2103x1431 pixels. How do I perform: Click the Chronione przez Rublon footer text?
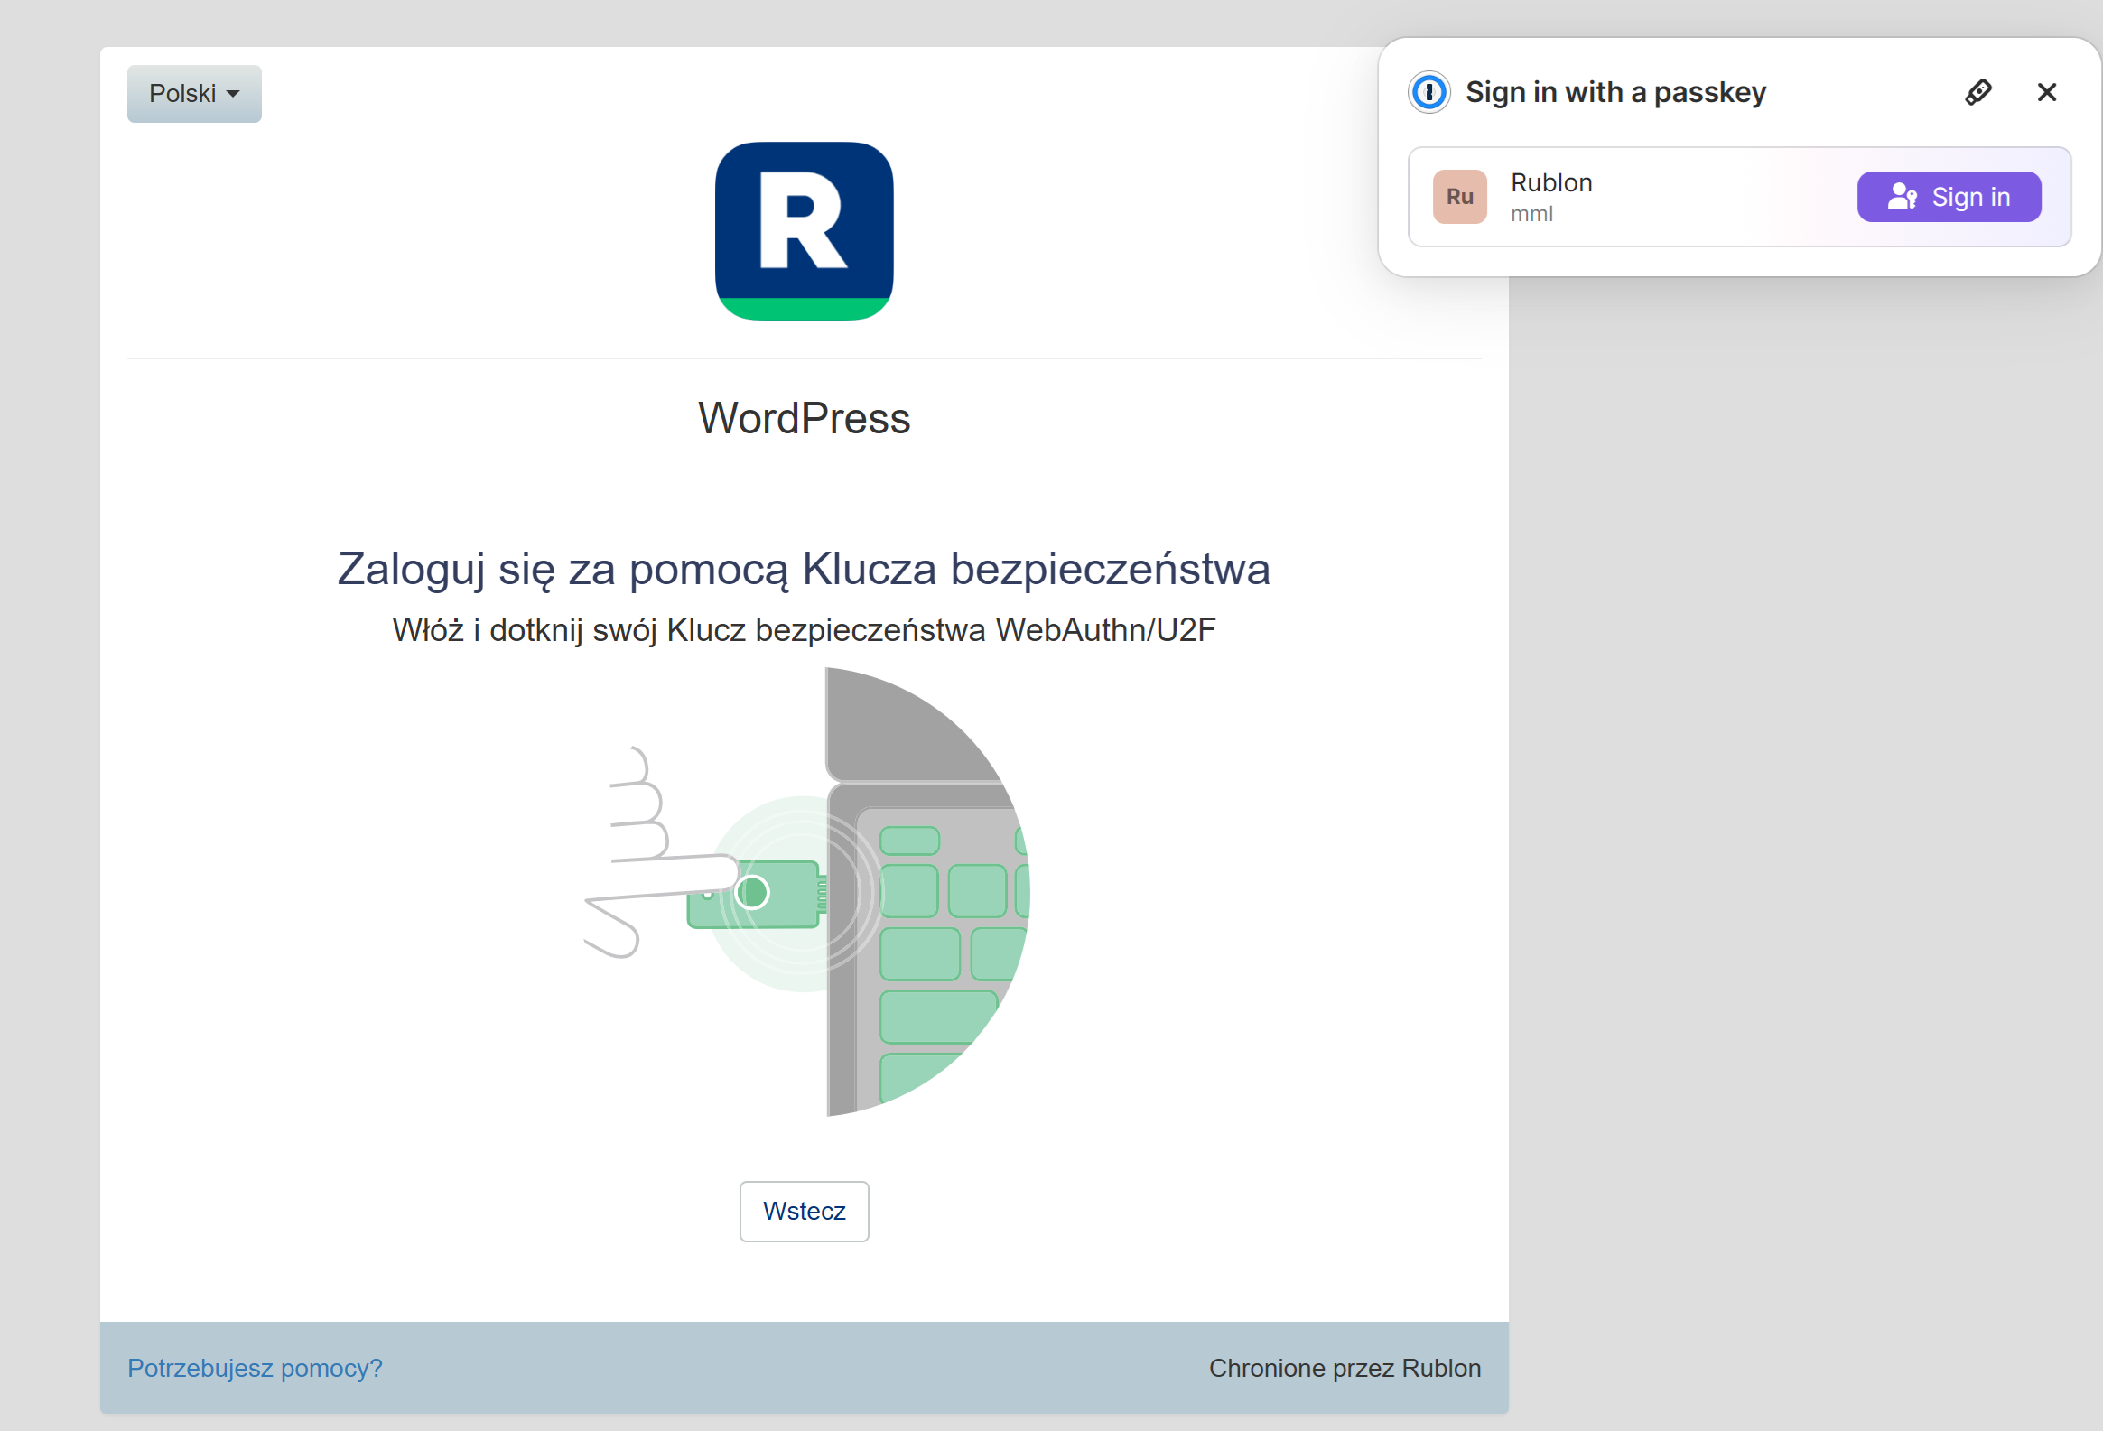(x=1344, y=1368)
